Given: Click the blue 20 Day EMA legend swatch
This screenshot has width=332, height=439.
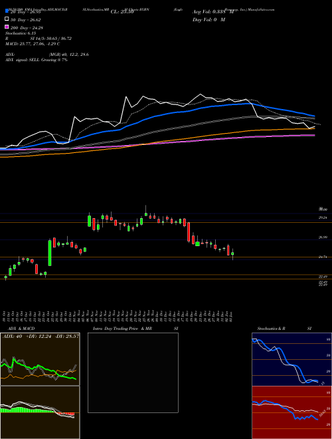Looking at the screenshot, I should (7, 11).
